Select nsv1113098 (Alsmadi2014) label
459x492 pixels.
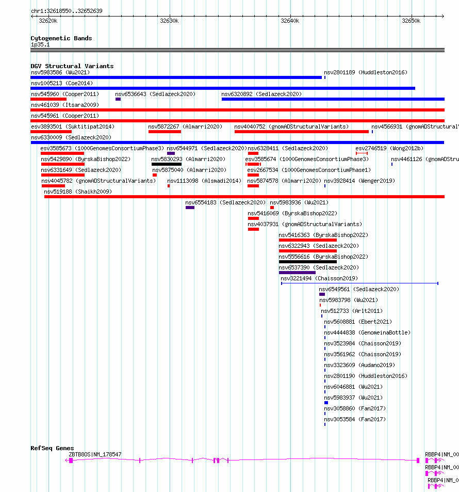(204, 181)
